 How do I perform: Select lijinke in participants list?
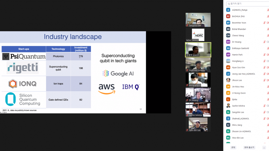click(235, 99)
